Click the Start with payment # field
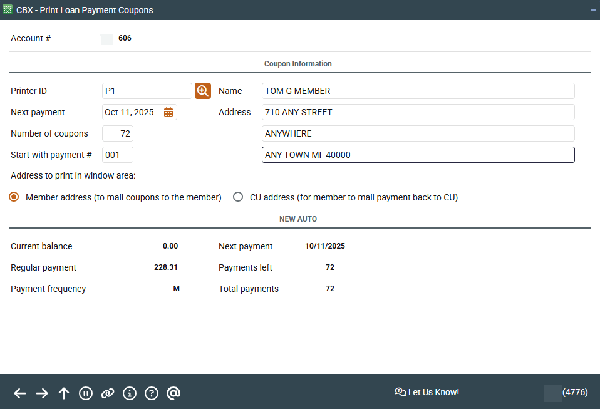 118,155
